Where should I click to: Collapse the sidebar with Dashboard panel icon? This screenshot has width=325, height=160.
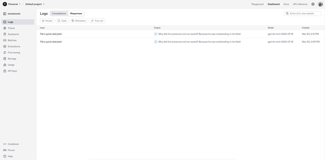[5, 14]
